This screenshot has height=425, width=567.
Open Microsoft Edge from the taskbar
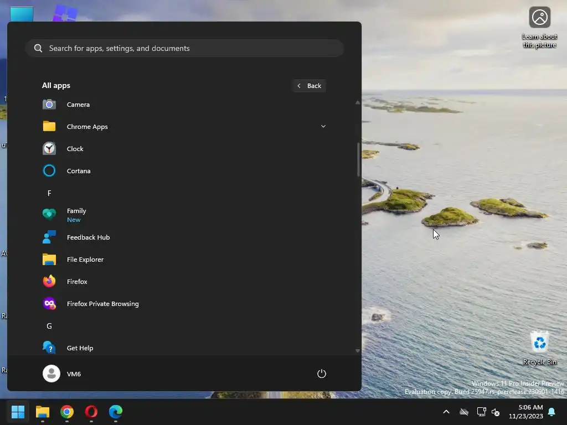point(116,412)
